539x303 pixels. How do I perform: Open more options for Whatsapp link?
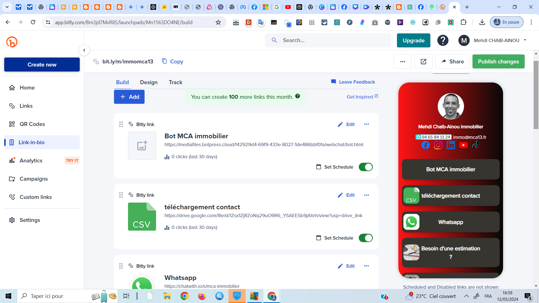[x=366, y=266]
